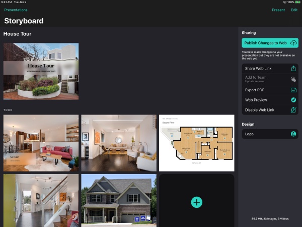The height and width of the screenshot is (227, 302).
Task: Tap the 9:41 AM clock in status bar
Action: [x=7, y=2]
